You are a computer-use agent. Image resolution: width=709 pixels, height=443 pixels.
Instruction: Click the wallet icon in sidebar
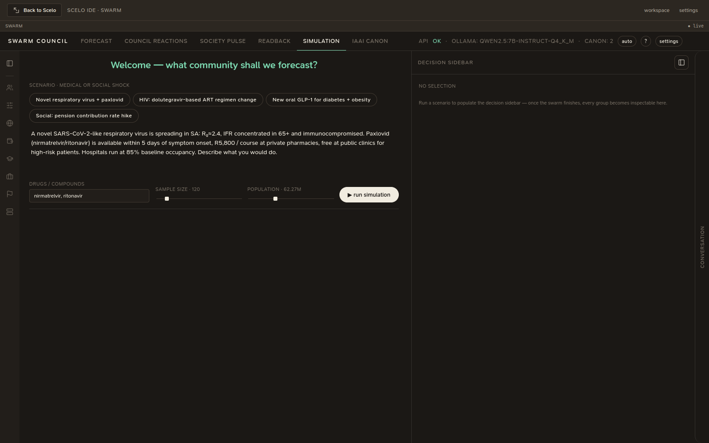[10, 141]
